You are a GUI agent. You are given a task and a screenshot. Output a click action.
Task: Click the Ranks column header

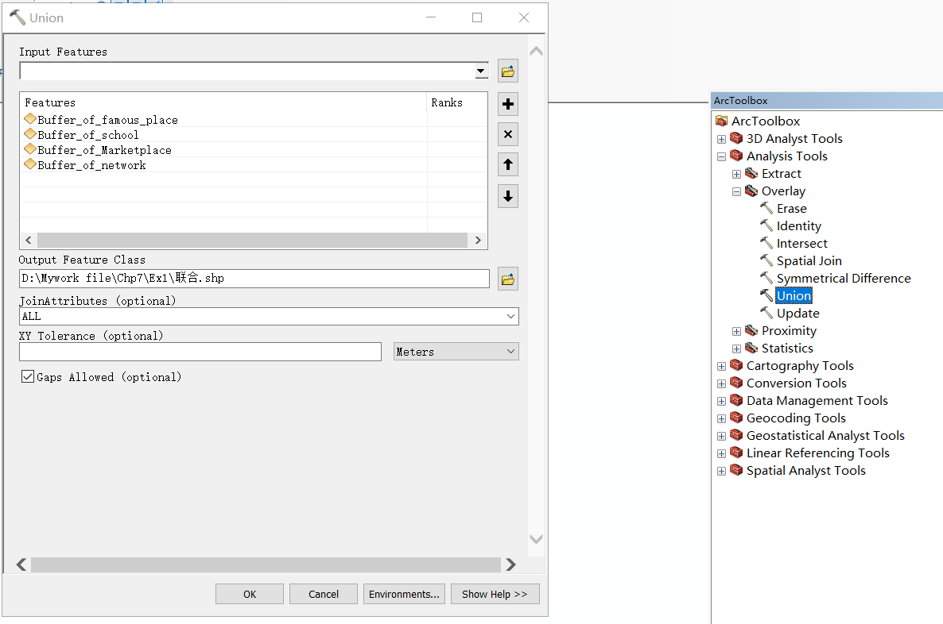[456, 102]
